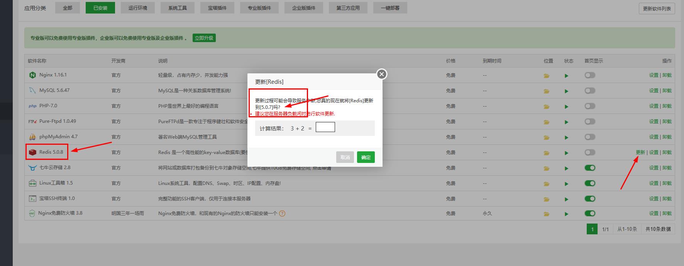Click the MySQL dolphin icon

pos(32,90)
